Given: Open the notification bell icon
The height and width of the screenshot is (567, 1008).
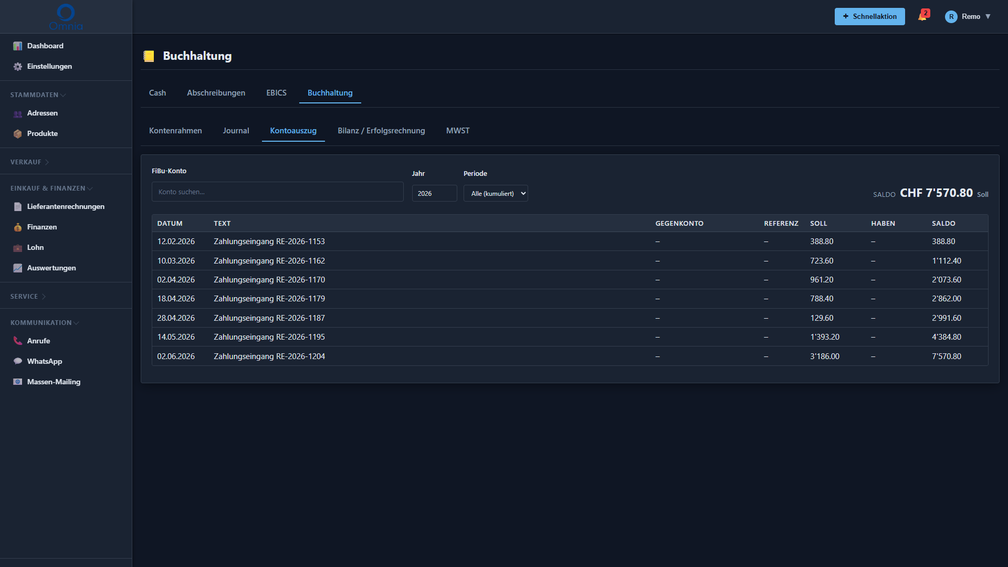Looking at the screenshot, I should [922, 16].
